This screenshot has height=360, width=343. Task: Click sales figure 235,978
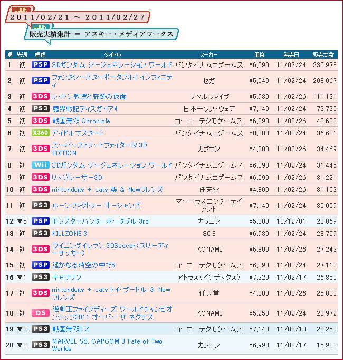[325, 65]
